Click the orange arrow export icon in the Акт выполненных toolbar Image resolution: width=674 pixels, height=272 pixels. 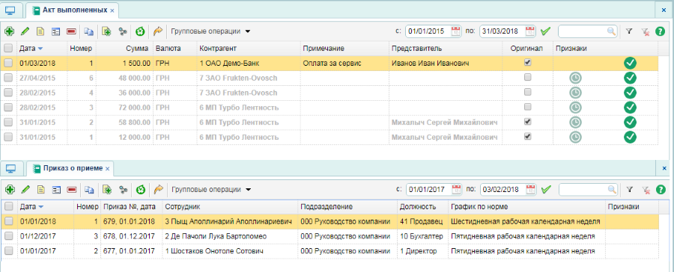158,31
